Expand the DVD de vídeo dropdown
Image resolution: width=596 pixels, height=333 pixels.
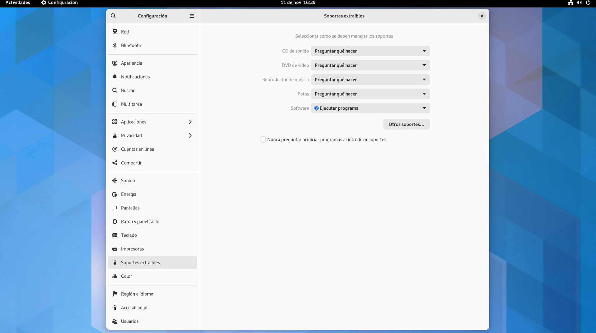[x=370, y=65]
